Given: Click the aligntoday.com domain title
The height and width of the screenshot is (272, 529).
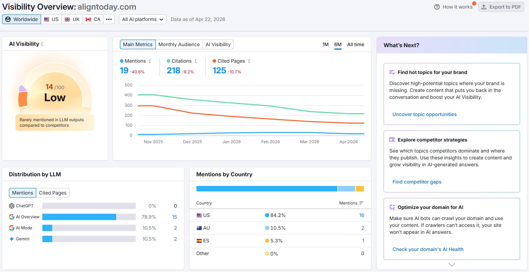Looking at the screenshot, I should [107, 7].
